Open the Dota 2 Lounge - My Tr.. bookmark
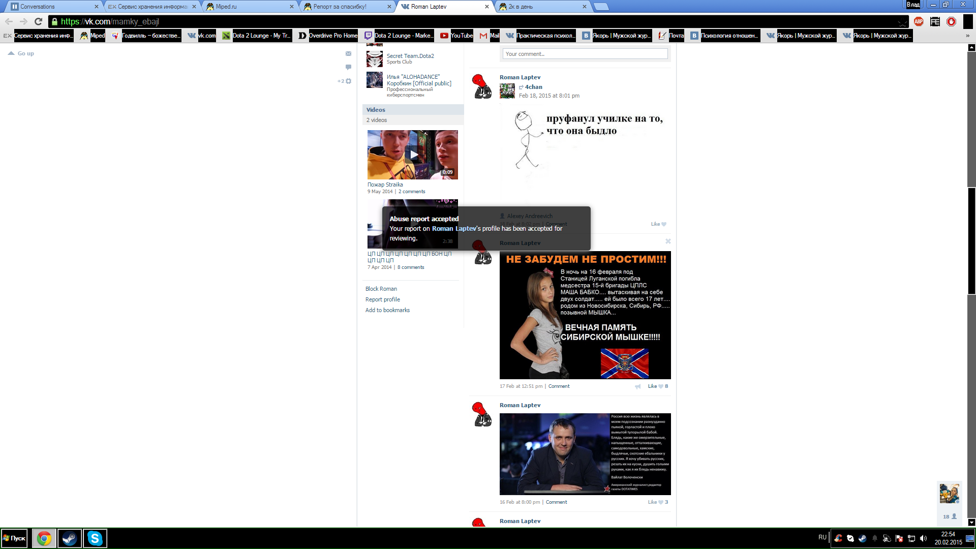Image resolution: width=976 pixels, height=549 pixels. 256,36
